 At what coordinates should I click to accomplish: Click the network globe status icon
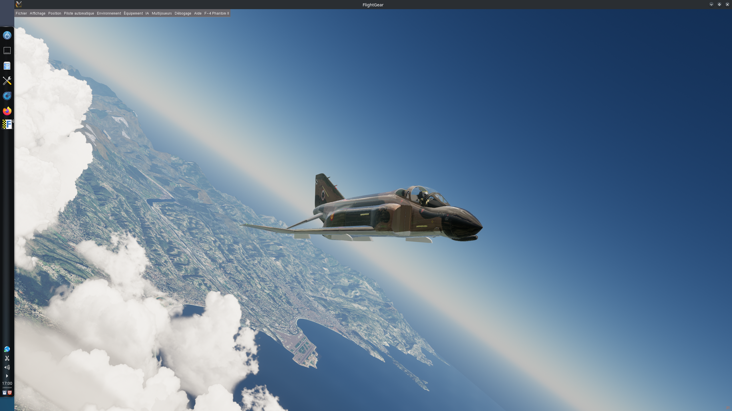[7, 349]
